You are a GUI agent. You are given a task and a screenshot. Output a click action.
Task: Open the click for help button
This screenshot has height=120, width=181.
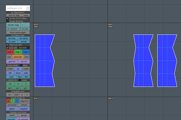click(x=14, y=15)
